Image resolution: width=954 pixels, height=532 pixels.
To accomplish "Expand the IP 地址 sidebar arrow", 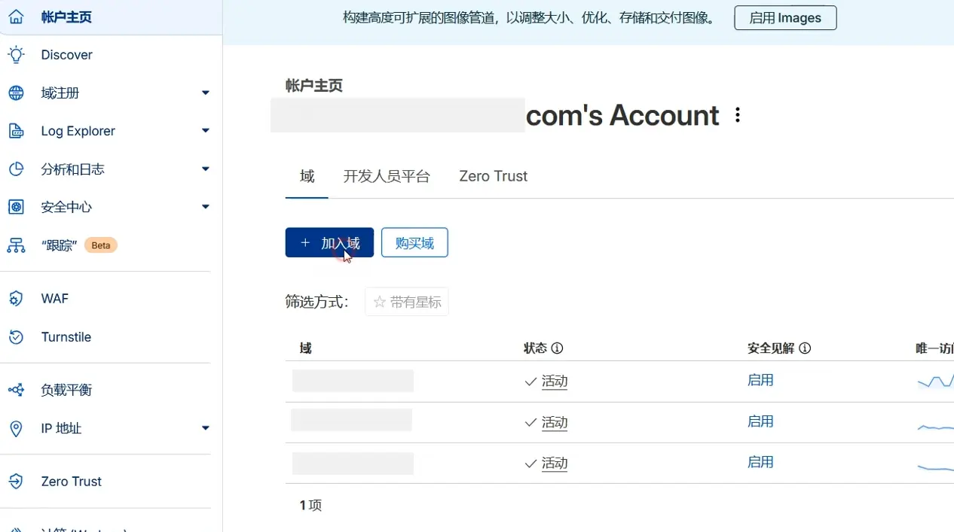I will pyautogui.click(x=205, y=428).
